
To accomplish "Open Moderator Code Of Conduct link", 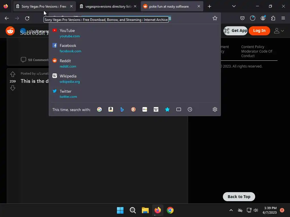I will coord(257,53).
